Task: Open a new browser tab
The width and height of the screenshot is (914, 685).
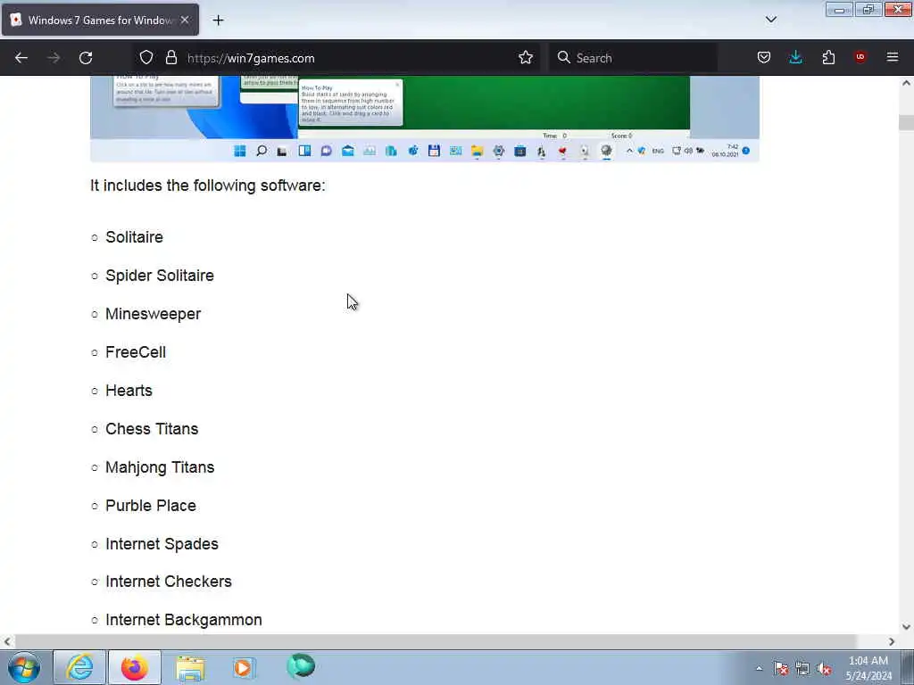Action: point(218,21)
